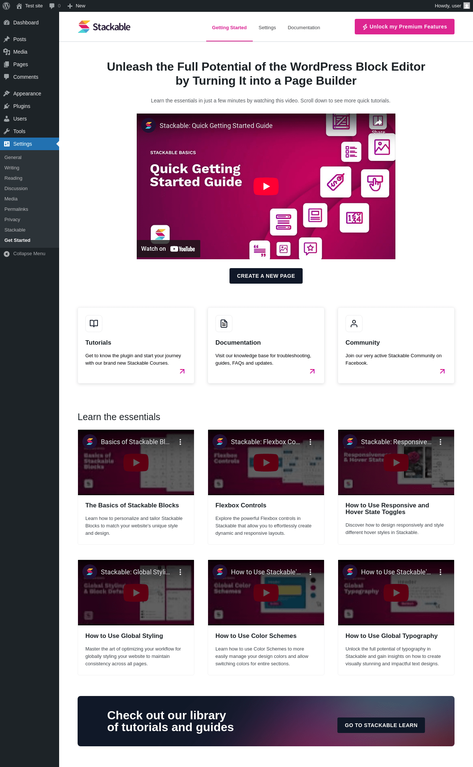Click the Create a New Page button
Screen dimensions: 473x767
[266, 276]
